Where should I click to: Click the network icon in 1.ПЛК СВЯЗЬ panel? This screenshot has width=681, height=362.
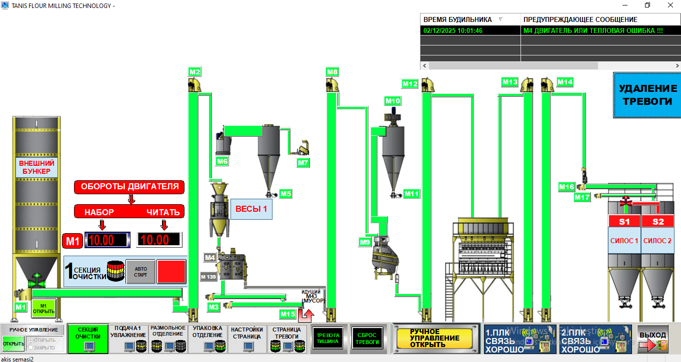click(536, 339)
